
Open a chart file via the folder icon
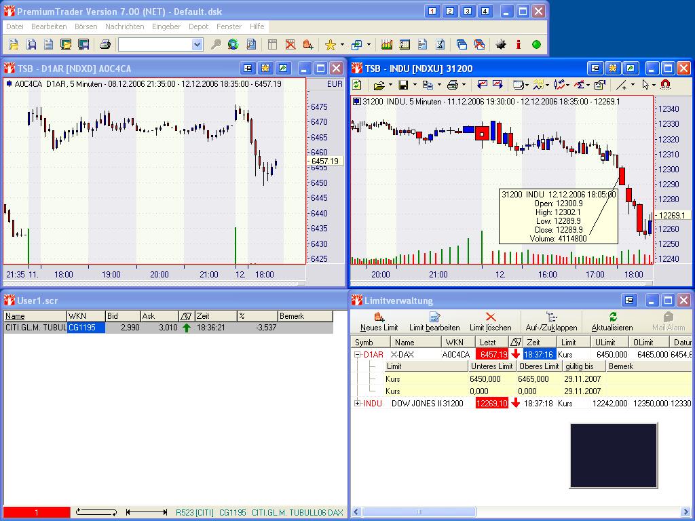click(x=378, y=85)
